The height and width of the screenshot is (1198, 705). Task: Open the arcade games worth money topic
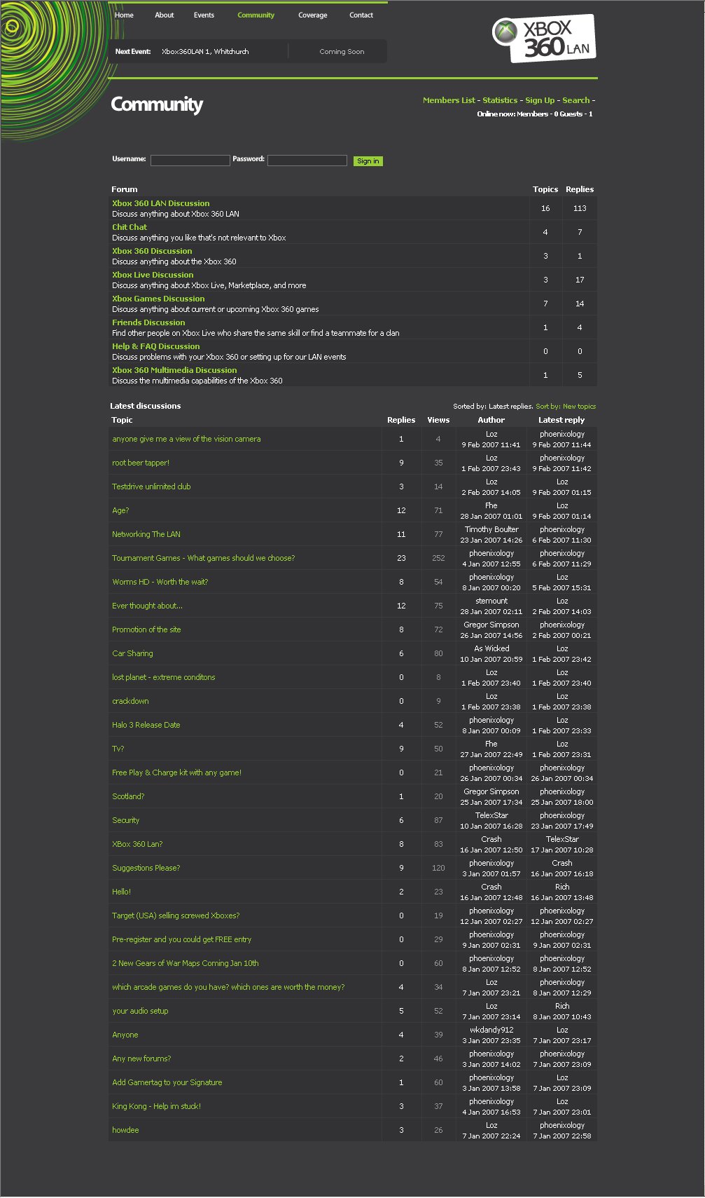(x=228, y=987)
